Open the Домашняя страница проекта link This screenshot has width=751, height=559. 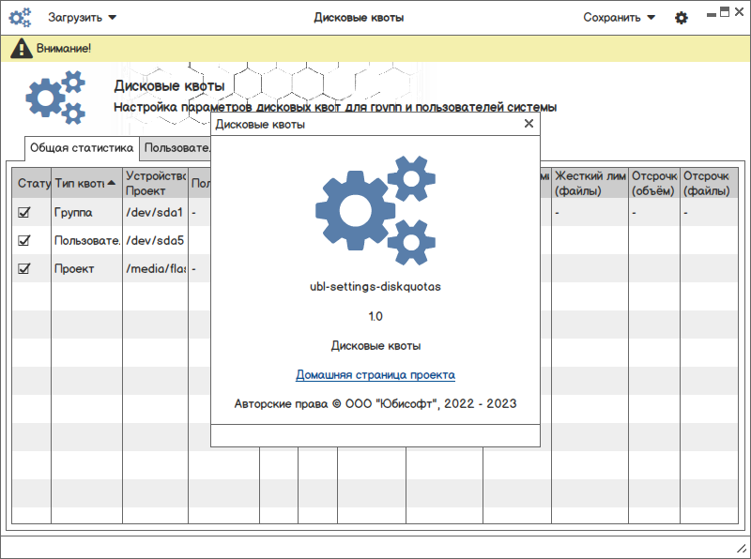pyautogui.click(x=375, y=375)
